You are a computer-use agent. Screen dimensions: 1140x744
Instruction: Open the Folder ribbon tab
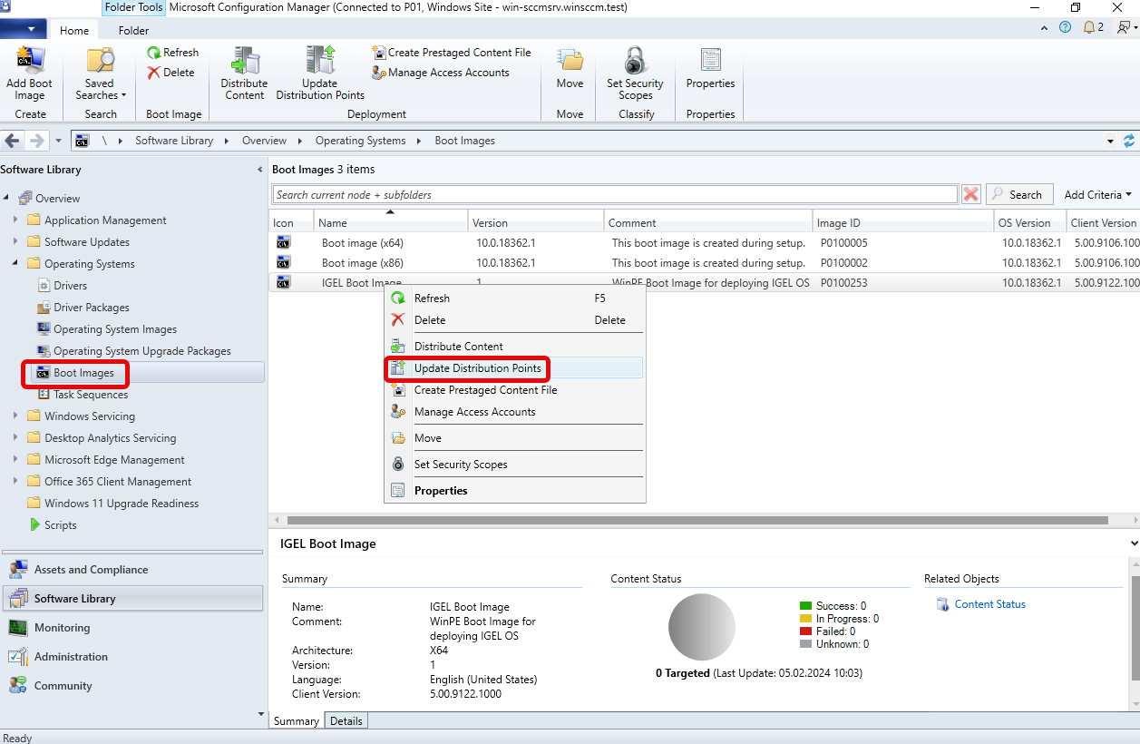pyautogui.click(x=133, y=30)
